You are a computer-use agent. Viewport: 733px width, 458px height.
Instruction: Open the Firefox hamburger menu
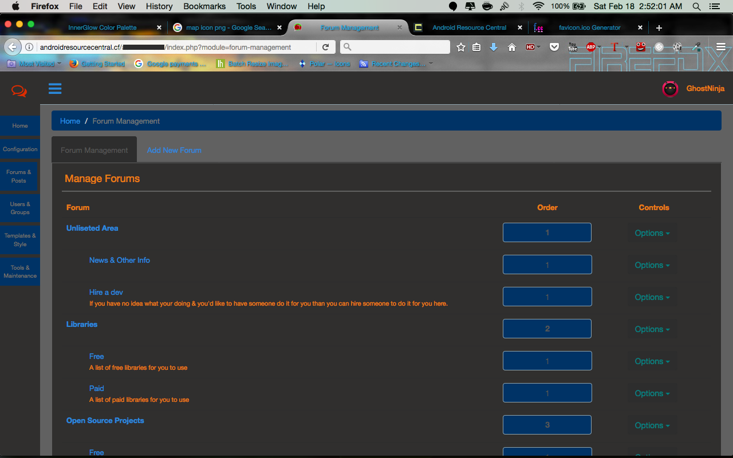pyautogui.click(x=721, y=47)
